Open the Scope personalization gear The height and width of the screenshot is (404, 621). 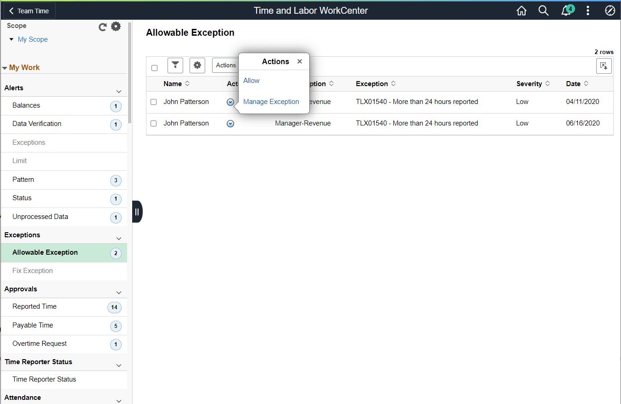[116, 26]
